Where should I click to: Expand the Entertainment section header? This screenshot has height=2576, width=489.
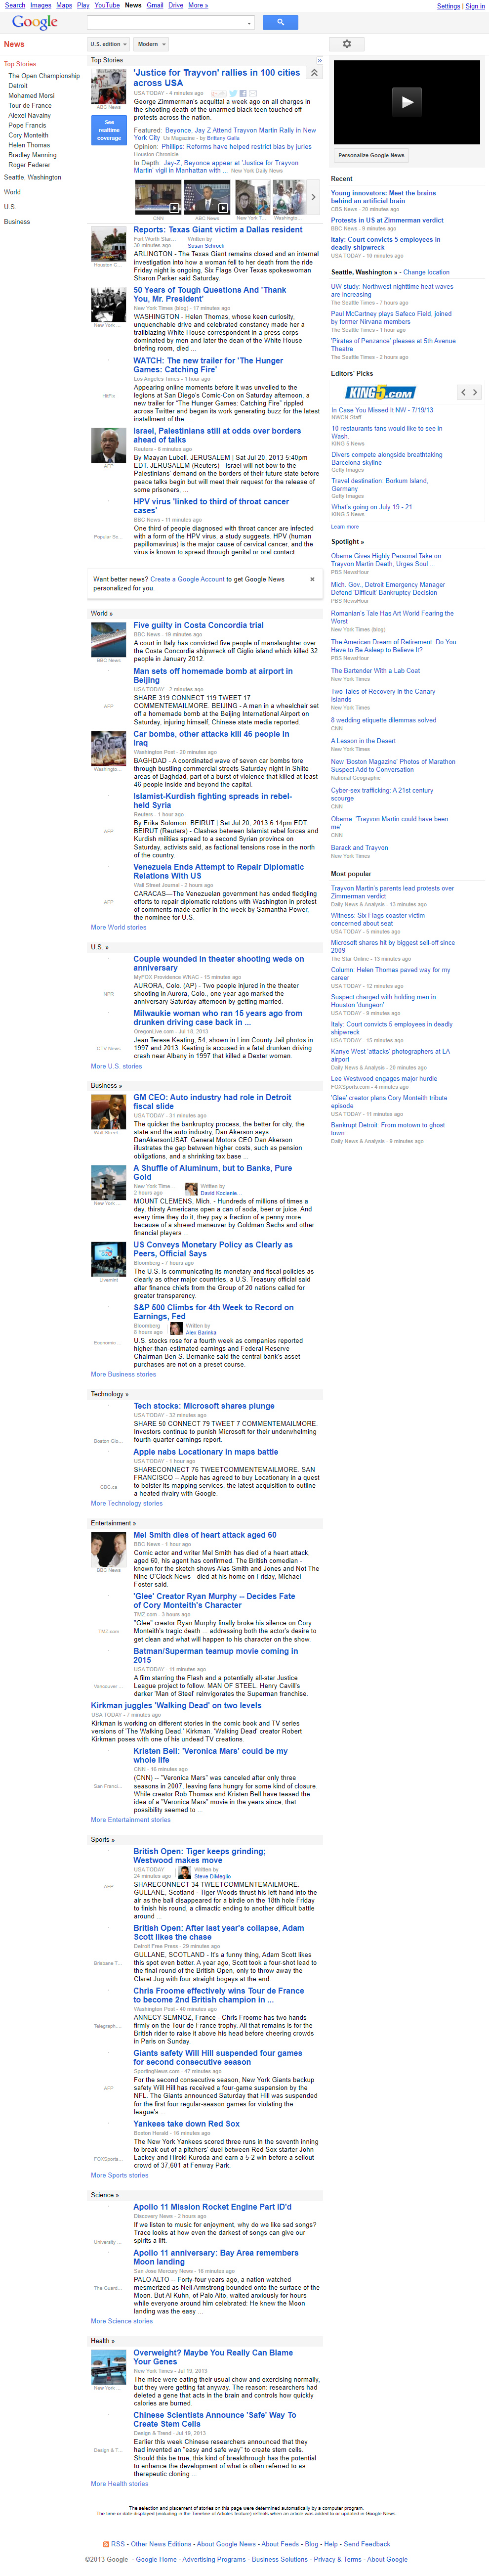[113, 1523]
